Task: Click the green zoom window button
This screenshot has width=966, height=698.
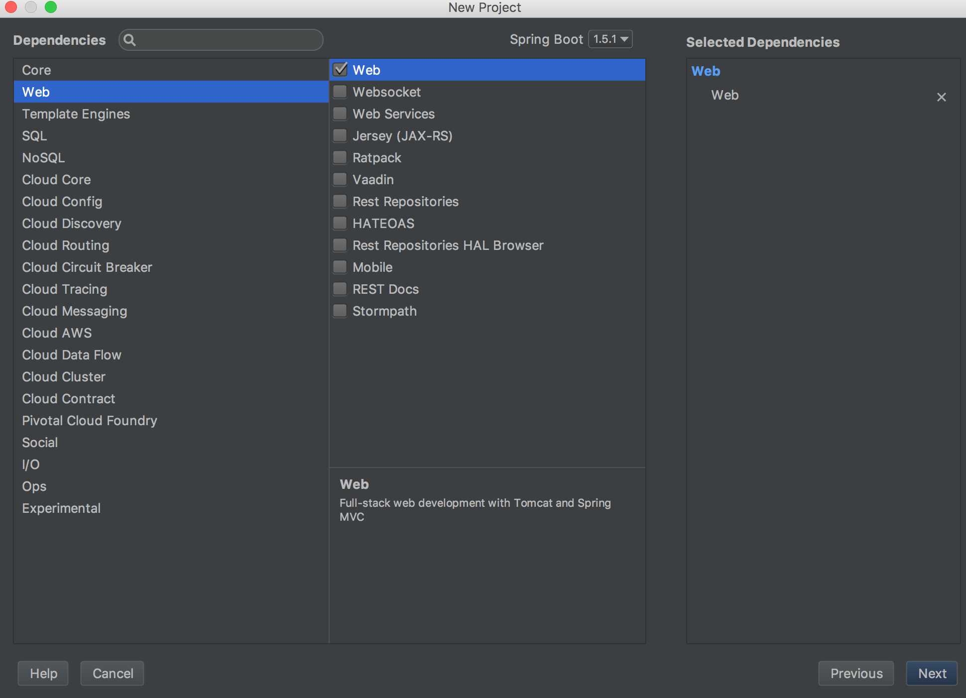Action: (x=51, y=7)
